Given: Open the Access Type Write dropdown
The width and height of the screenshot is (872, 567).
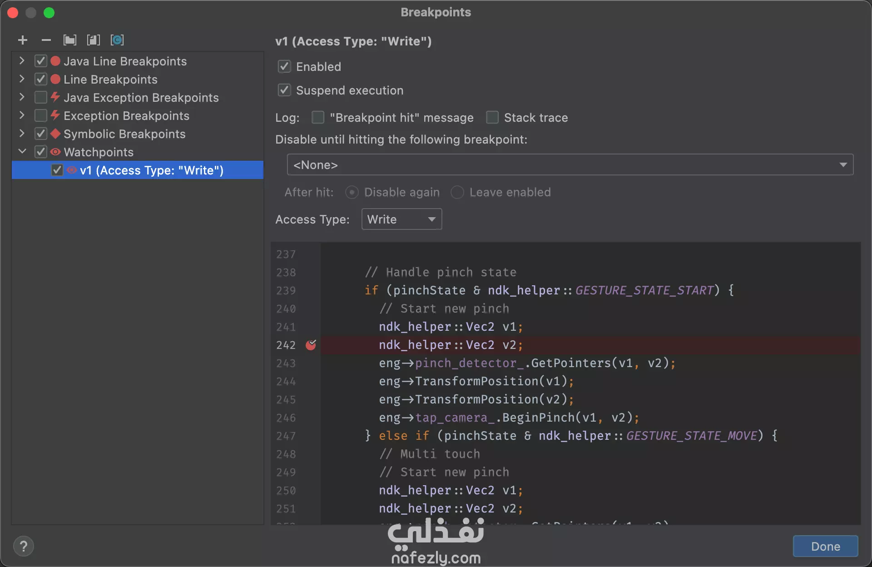Looking at the screenshot, I should pyautogui.click(x=401, y=219).
